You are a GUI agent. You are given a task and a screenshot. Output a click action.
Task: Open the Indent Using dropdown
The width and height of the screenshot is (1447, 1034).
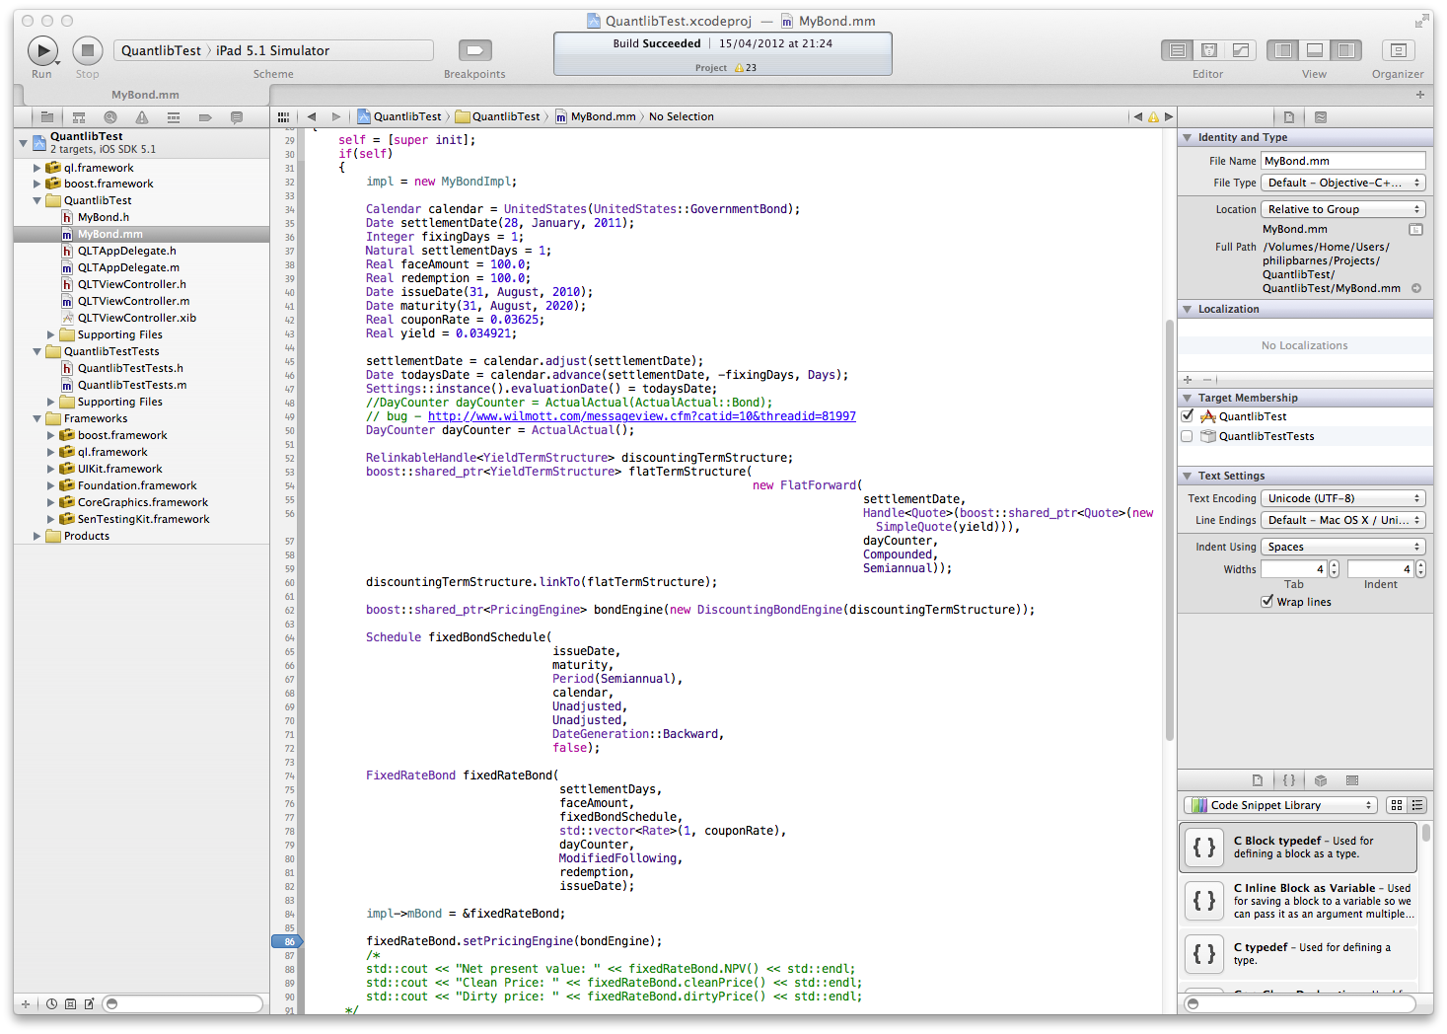pyautogui.click(x=1343, y=547)
